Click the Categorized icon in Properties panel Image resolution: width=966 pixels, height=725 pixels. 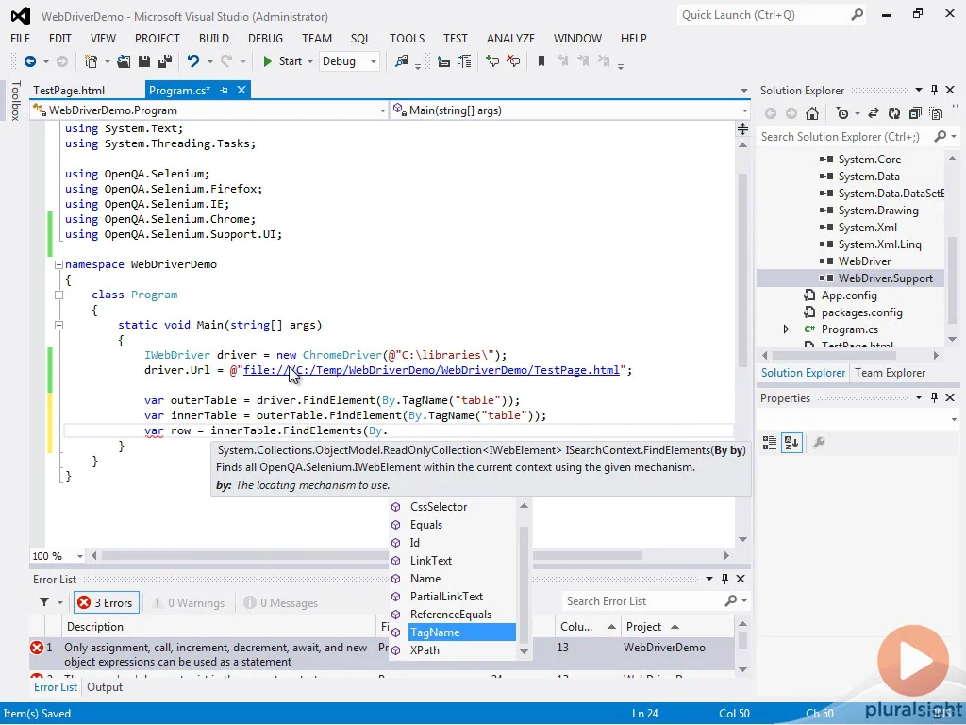click(x=770, y=443)
